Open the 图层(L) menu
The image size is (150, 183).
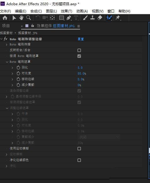pyautogui.click(x=51, y=11)
